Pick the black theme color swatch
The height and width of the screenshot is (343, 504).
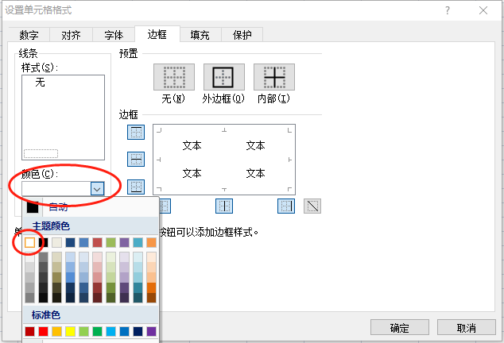pos(44,242)
